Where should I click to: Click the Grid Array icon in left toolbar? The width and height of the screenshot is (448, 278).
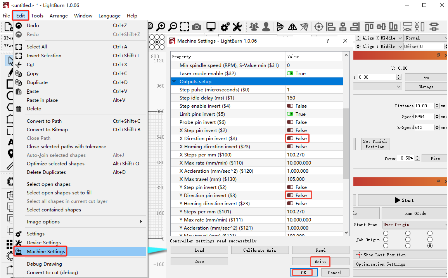pos(10,244)
